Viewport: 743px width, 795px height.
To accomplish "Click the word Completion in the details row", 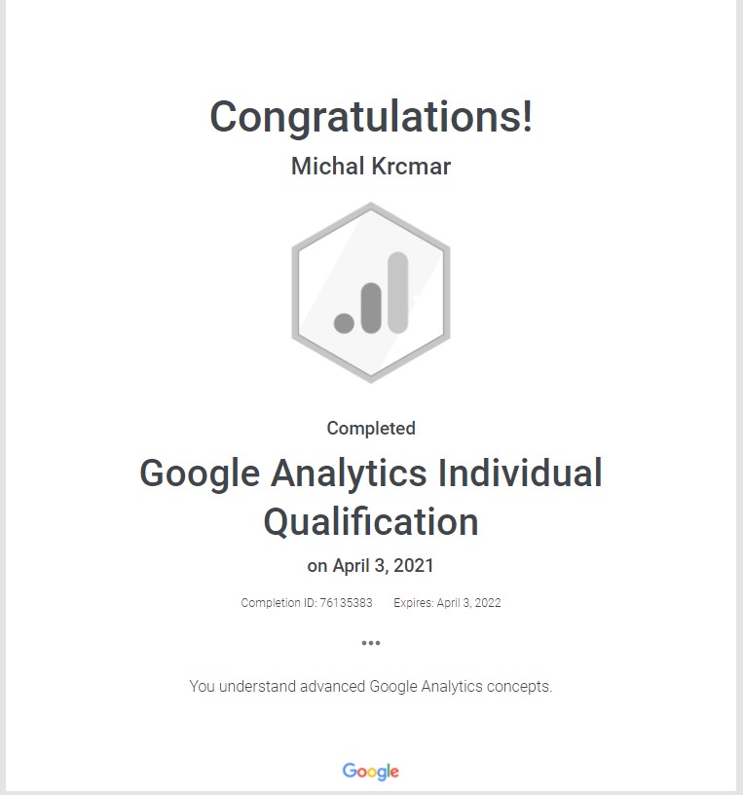I will point(271,603).
